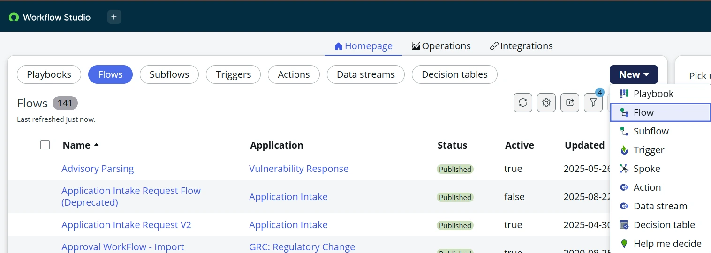This screenshot has height=253, width=711.
Task: Switch to the Operations tab
Action: coord(441,46)
